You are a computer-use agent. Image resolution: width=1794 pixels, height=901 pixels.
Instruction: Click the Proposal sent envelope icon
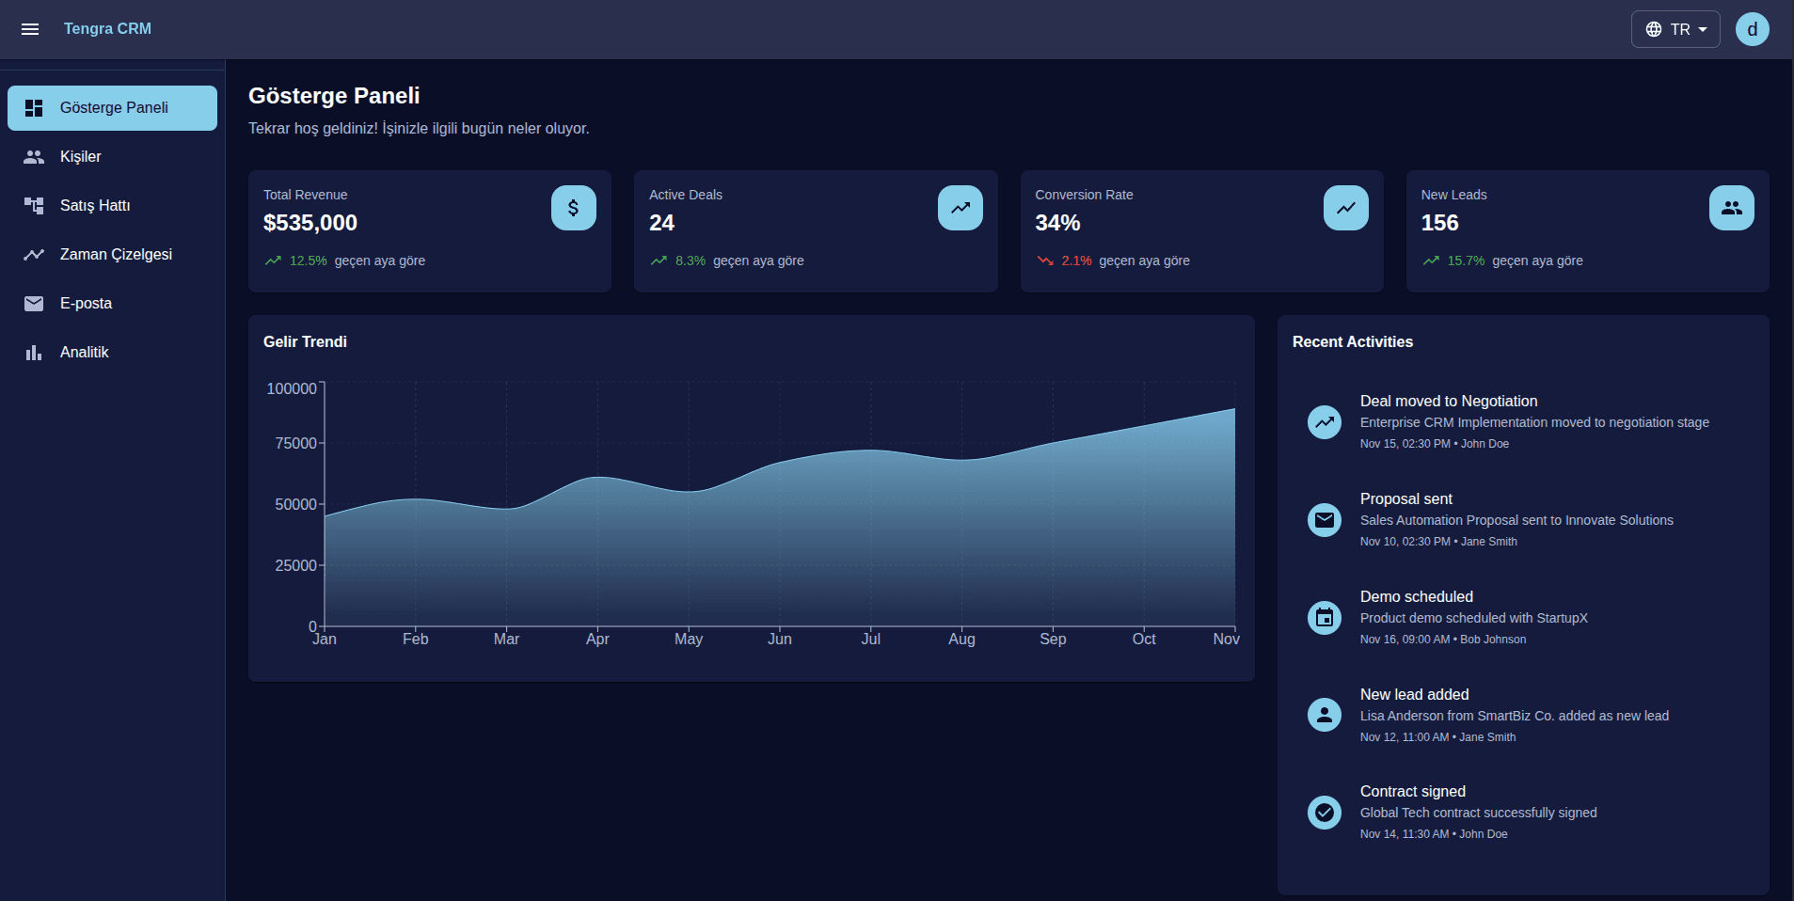1324,520
